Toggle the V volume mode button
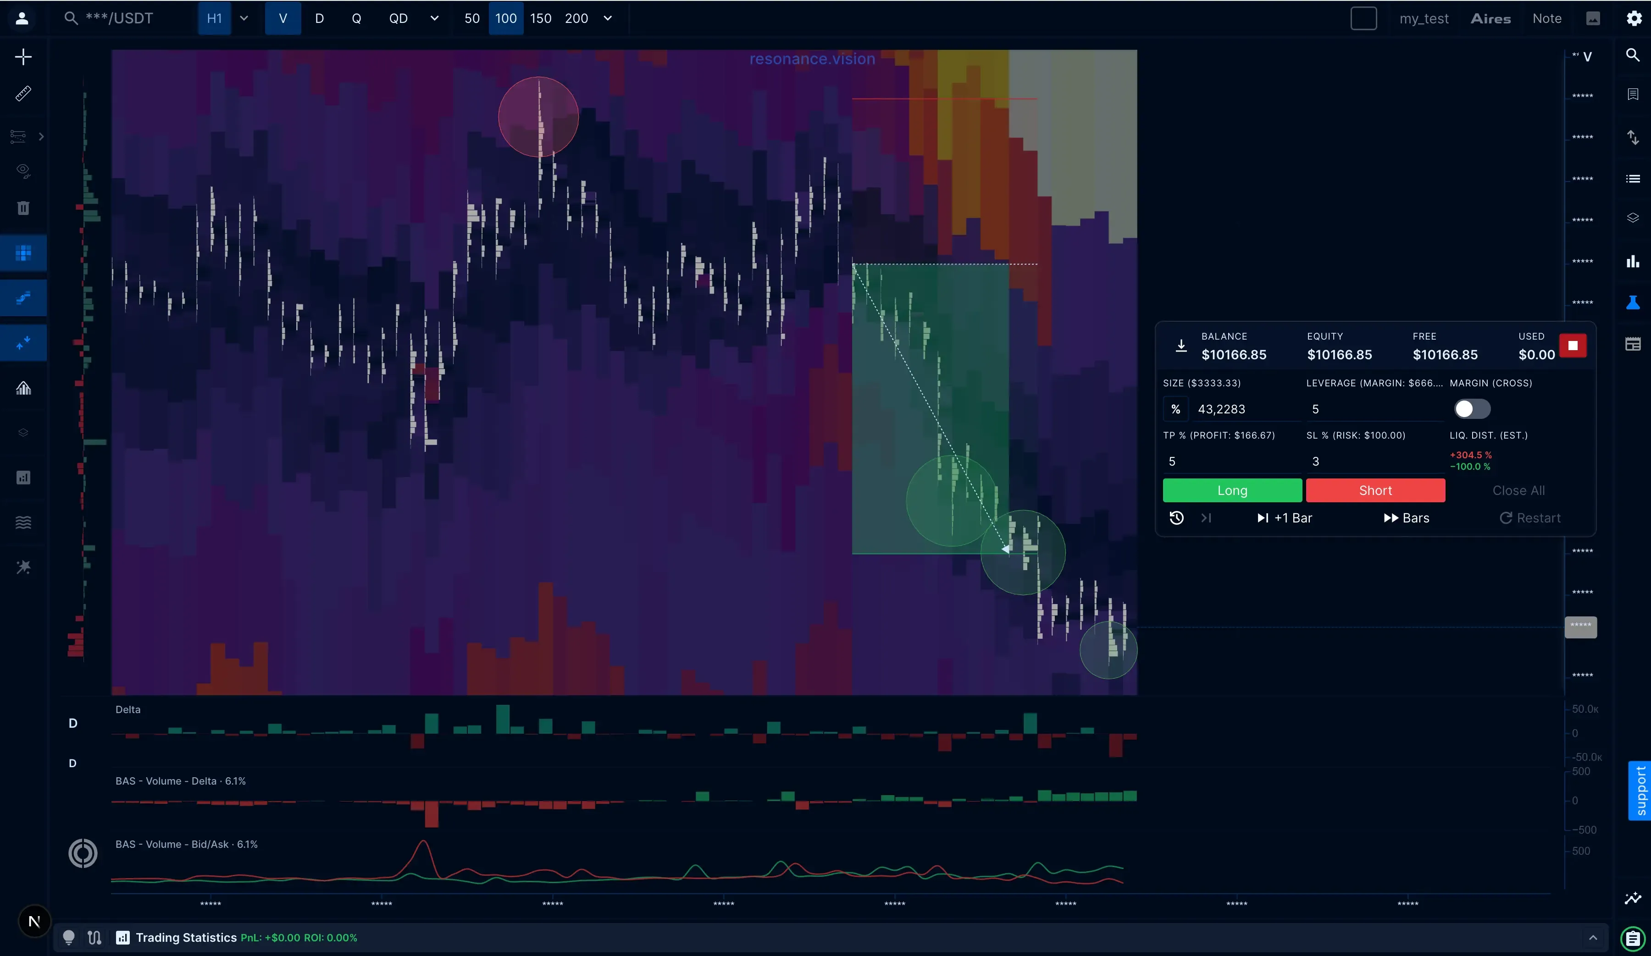The width and height of the screenshot is (1651, 956). point(283,18)
